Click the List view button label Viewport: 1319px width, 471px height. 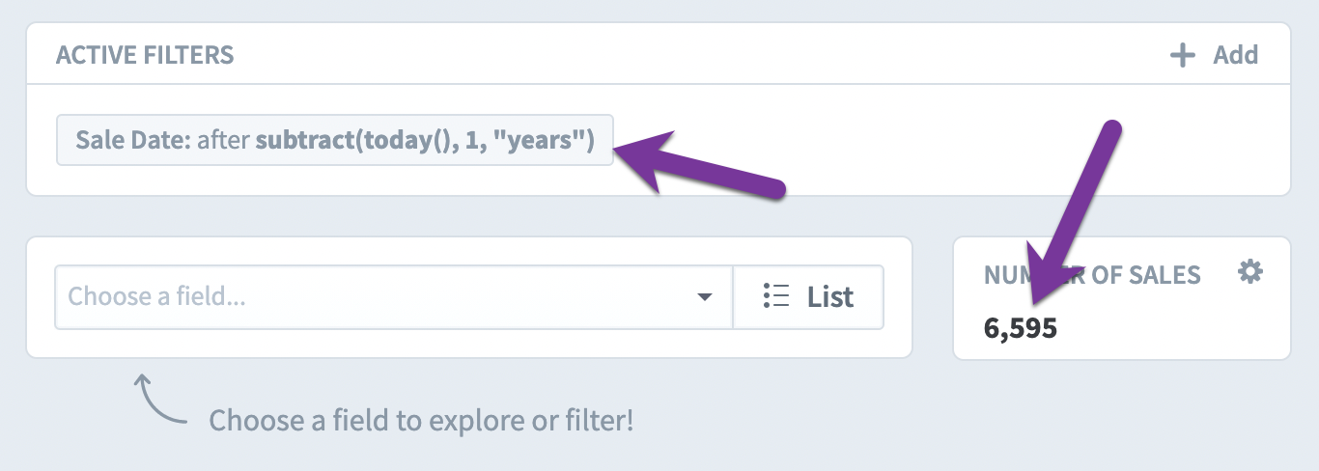click(830, 296)
